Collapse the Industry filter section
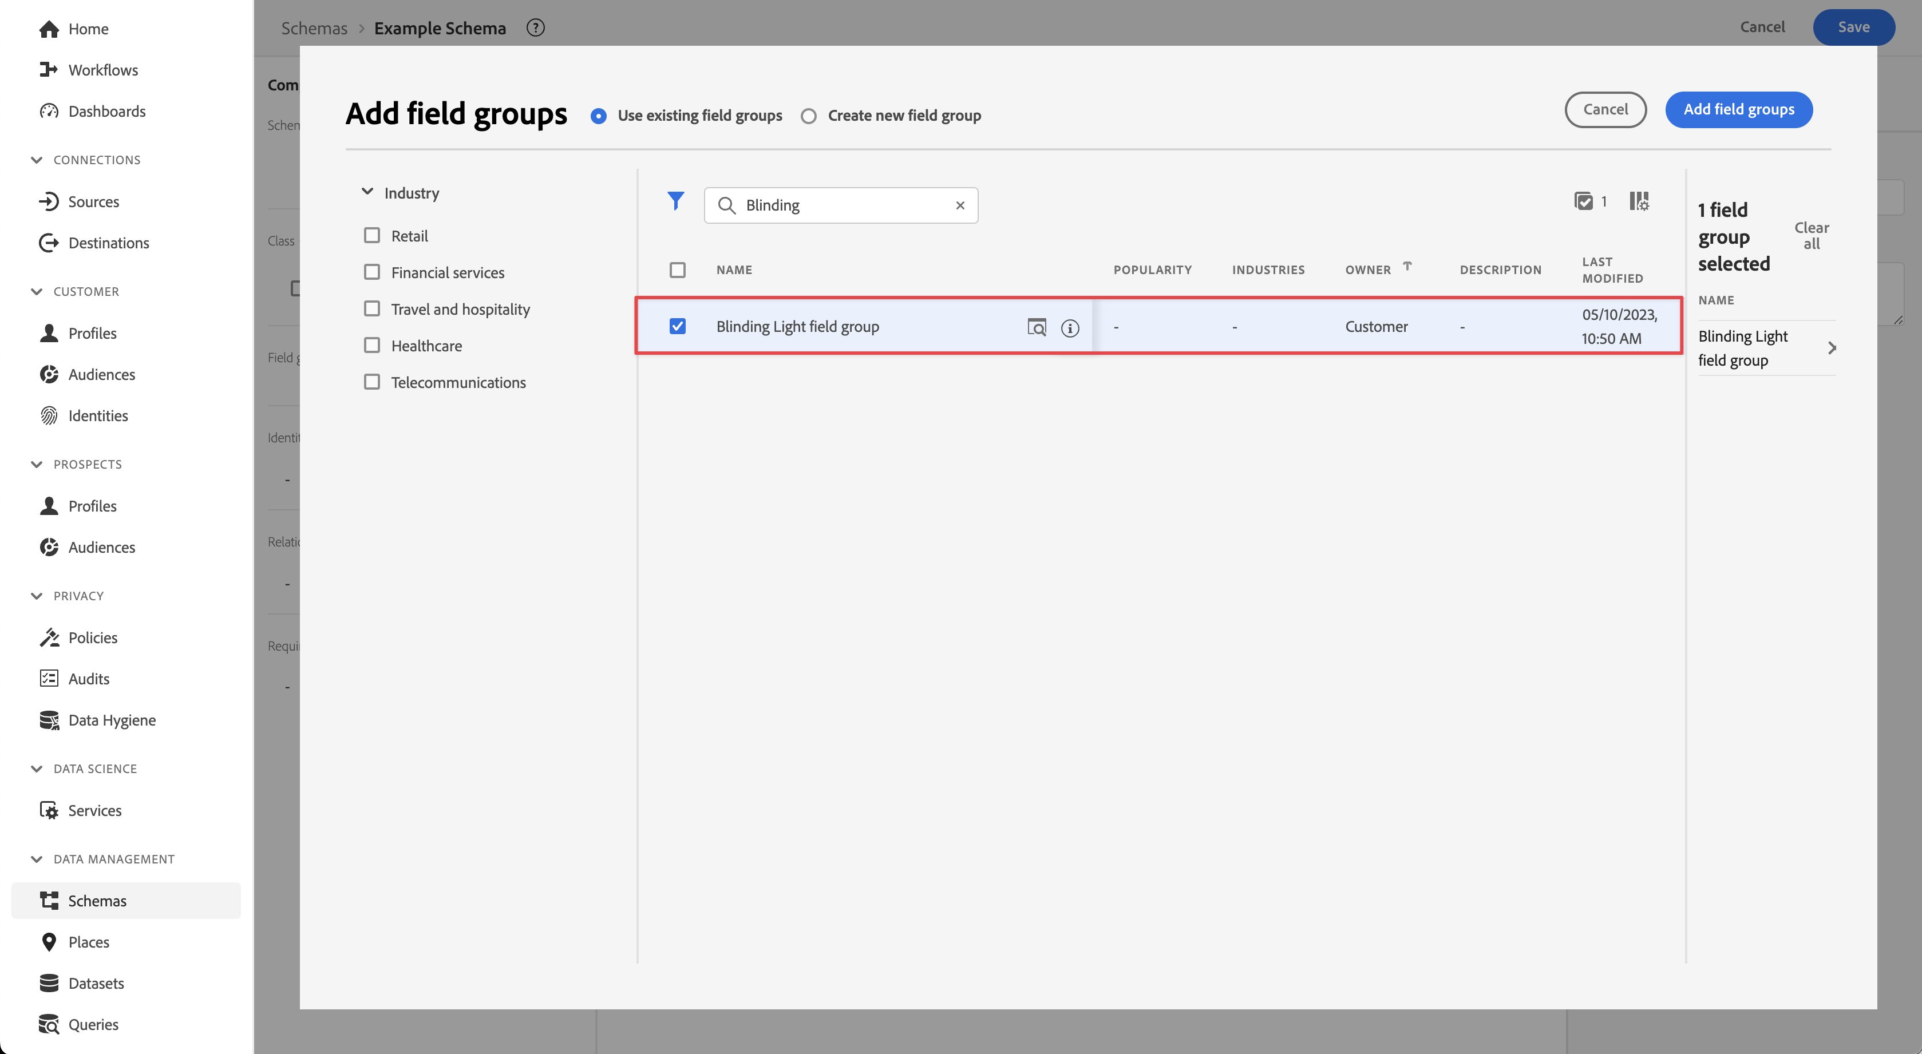 point(367,192)
